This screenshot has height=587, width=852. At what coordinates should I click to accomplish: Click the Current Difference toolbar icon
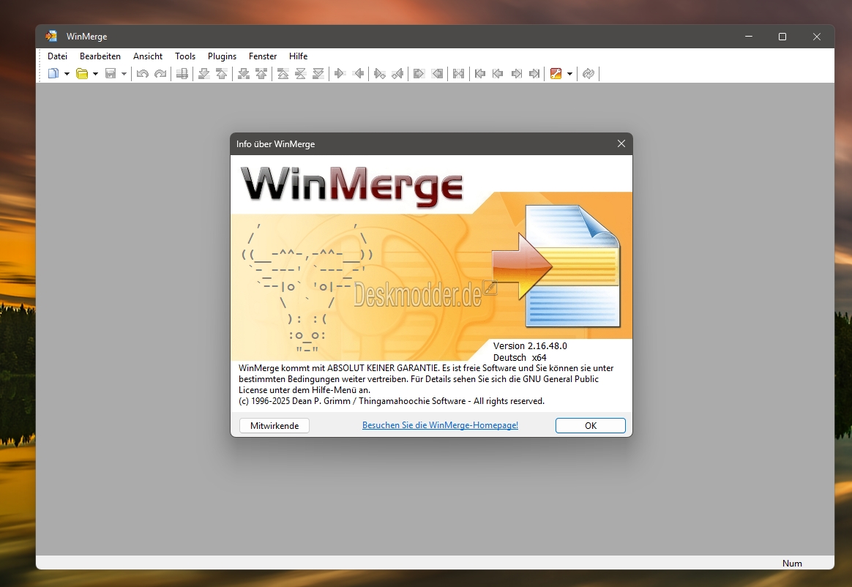(301, 73)
